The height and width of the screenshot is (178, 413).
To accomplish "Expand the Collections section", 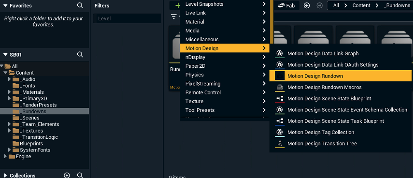I will tap(5, 176).
